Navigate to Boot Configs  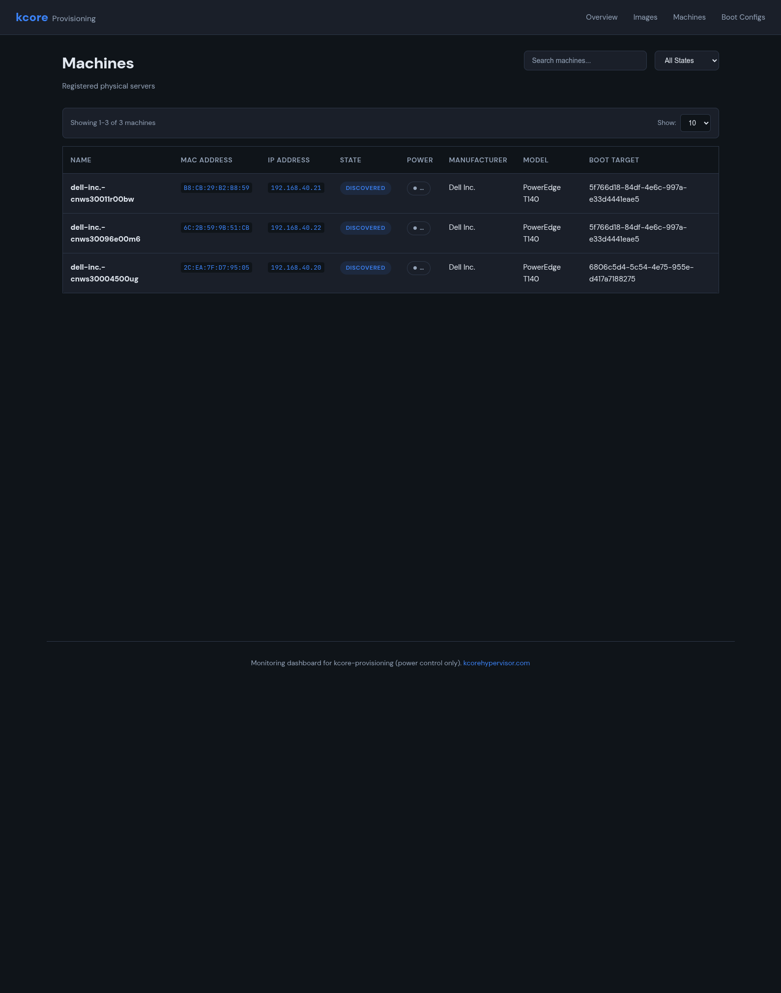pos(743,17)
